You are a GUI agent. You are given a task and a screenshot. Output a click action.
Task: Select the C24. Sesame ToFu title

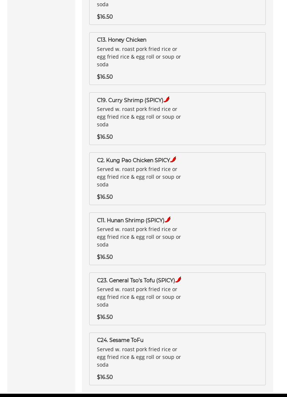click(x=120, y=340)
